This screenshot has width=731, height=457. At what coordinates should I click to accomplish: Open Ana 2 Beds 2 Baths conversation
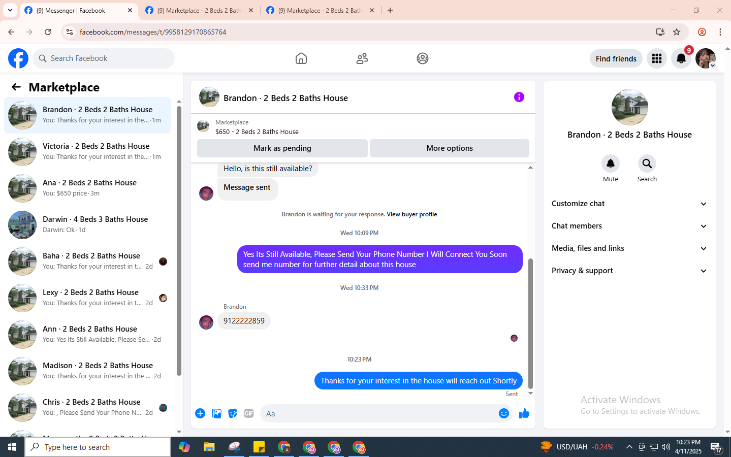pos(87,188)
